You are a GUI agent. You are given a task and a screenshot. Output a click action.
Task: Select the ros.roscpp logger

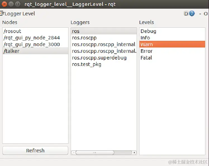click(x=104, y=38)
